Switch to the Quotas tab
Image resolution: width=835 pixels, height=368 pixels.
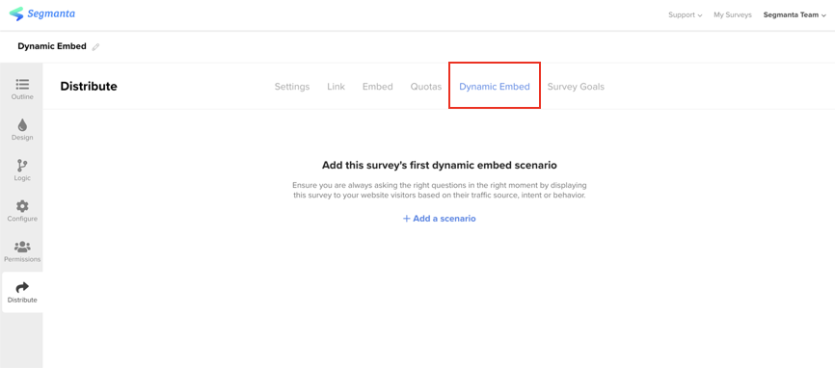point(426,87)
